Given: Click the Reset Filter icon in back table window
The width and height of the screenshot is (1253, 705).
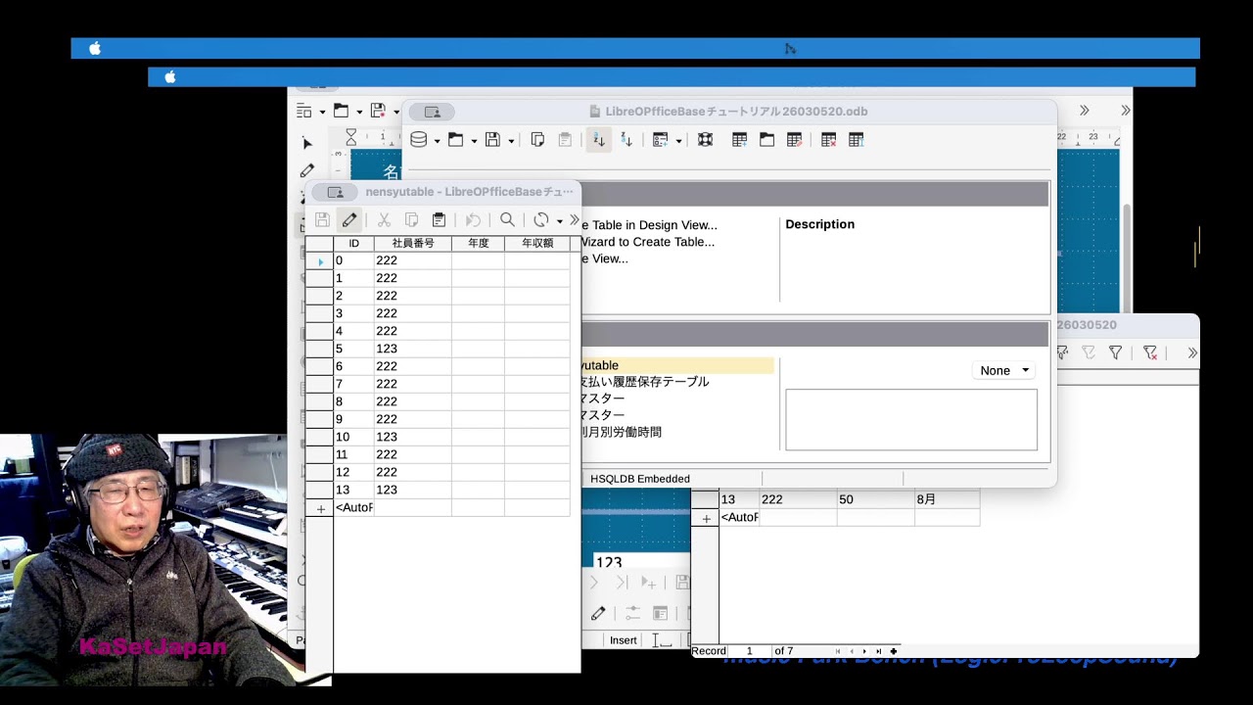Looking at the screenshot, I should pos(1150,352).
